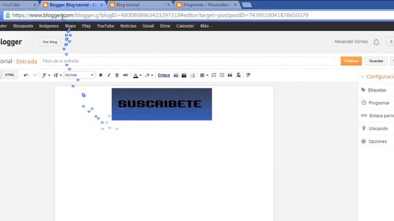Open the text background color picker
394x221 pixels.
149,75
